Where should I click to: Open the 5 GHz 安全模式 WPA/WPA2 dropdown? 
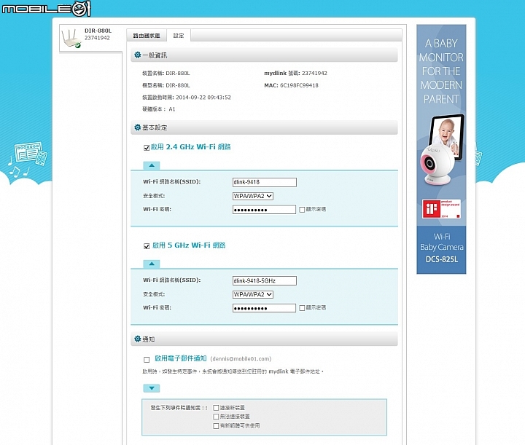(253, 294)
